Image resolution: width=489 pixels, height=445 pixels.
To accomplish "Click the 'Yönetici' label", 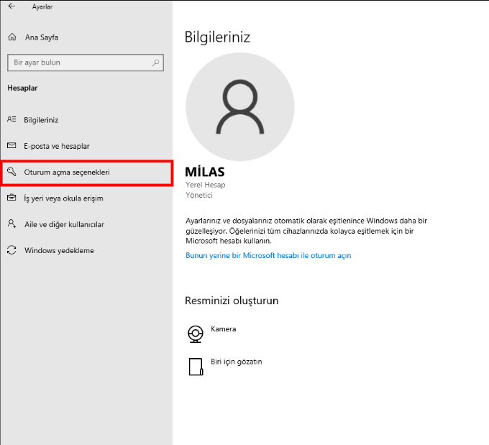I will click(x=199, y=196).
